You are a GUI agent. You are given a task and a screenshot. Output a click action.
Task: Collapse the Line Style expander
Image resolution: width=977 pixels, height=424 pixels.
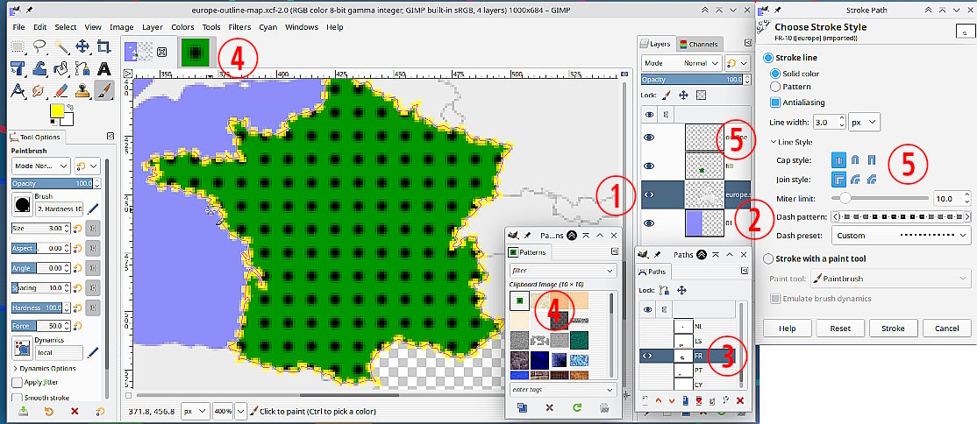pos(774,142)
